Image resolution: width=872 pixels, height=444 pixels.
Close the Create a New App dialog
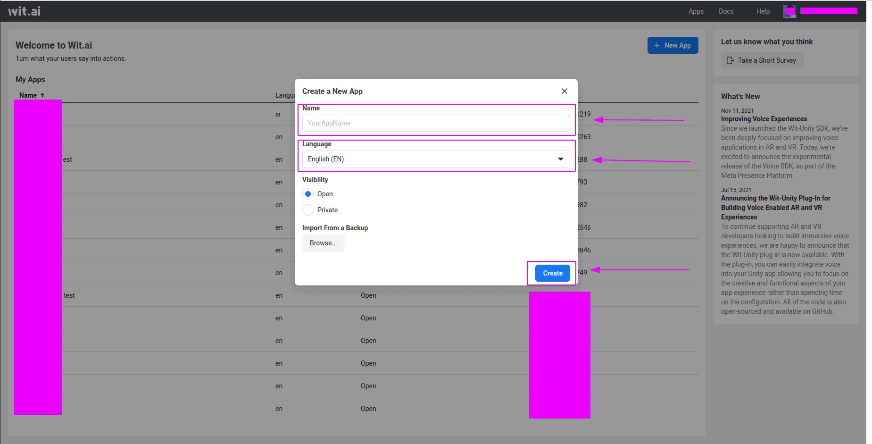[564, 91]
